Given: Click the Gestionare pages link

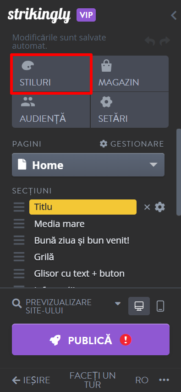Looking at the screenshot, I should (x=132, y=144).
